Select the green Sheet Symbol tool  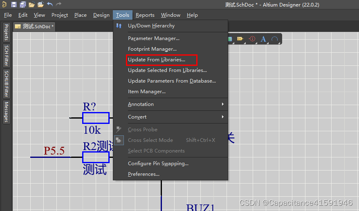point(230,39)
